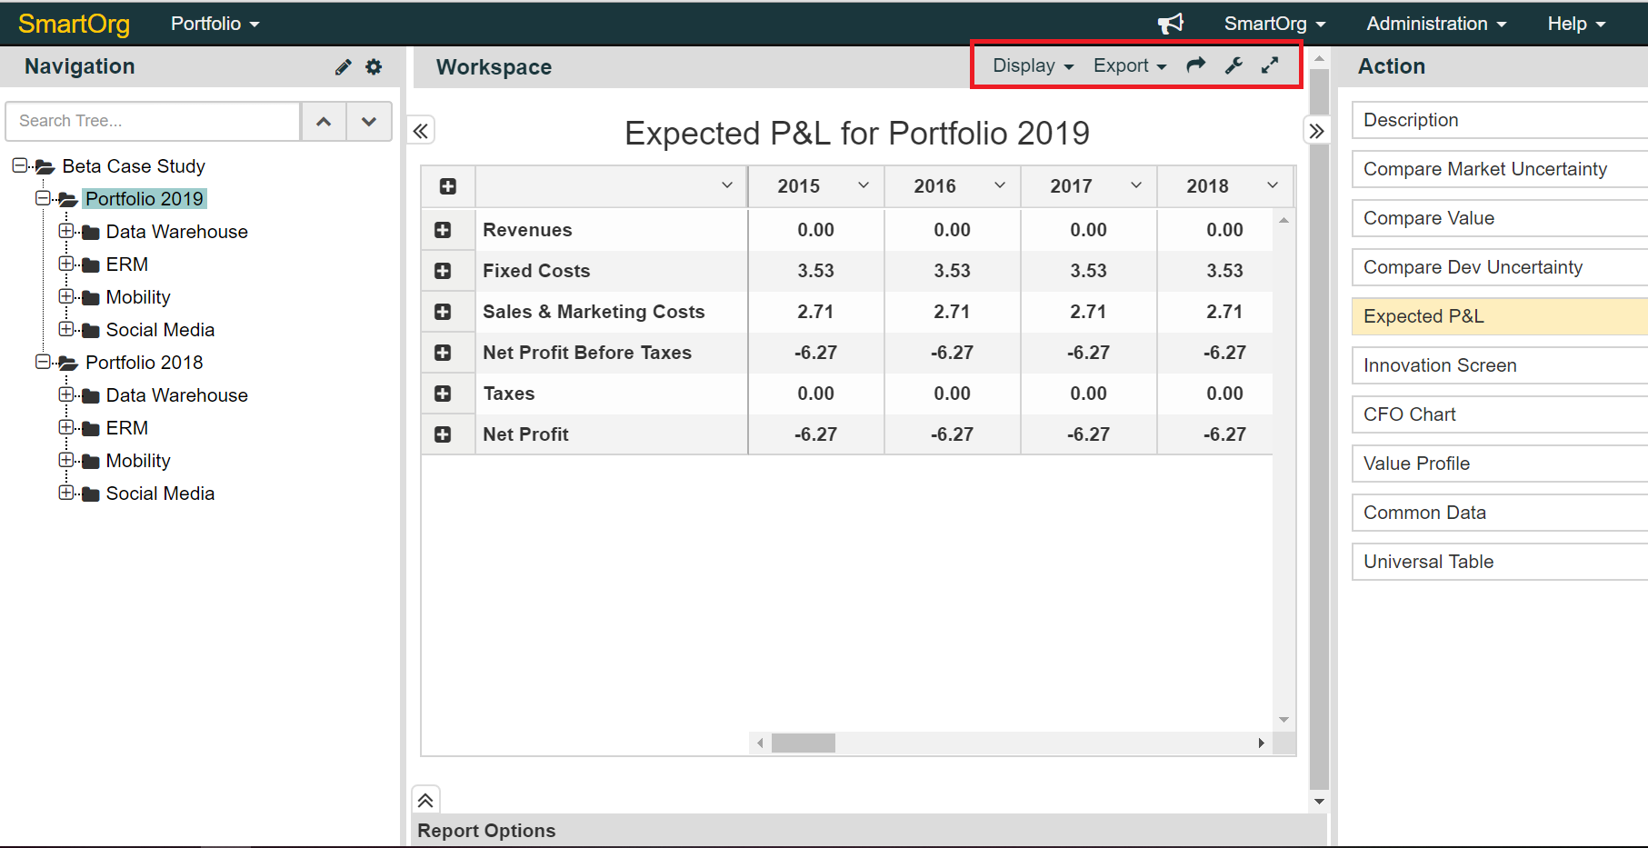Expand the Net Profit Before Taxes row
This screenshot has width=1648, height=848.
click(443, 353)
